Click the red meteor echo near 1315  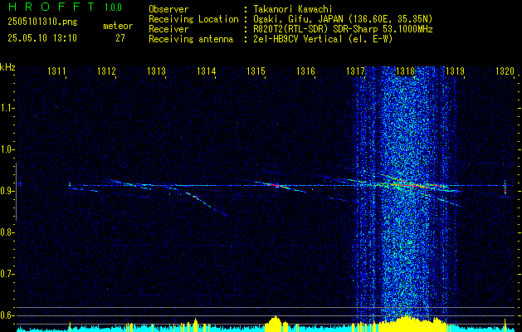[x=275, y=185]
